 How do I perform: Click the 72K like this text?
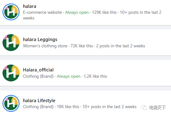pyautogui.click(x=82, y=46)
